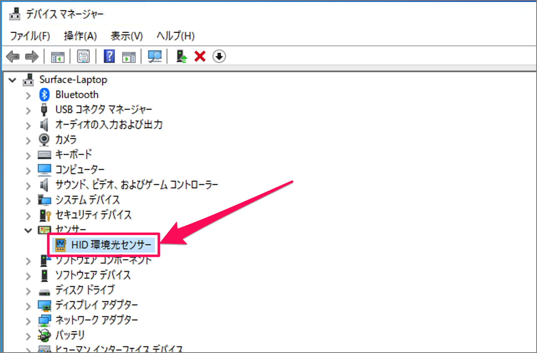Select the セキュリティ デバイス label
Screen dimensions: 537x353
(93, 215)
